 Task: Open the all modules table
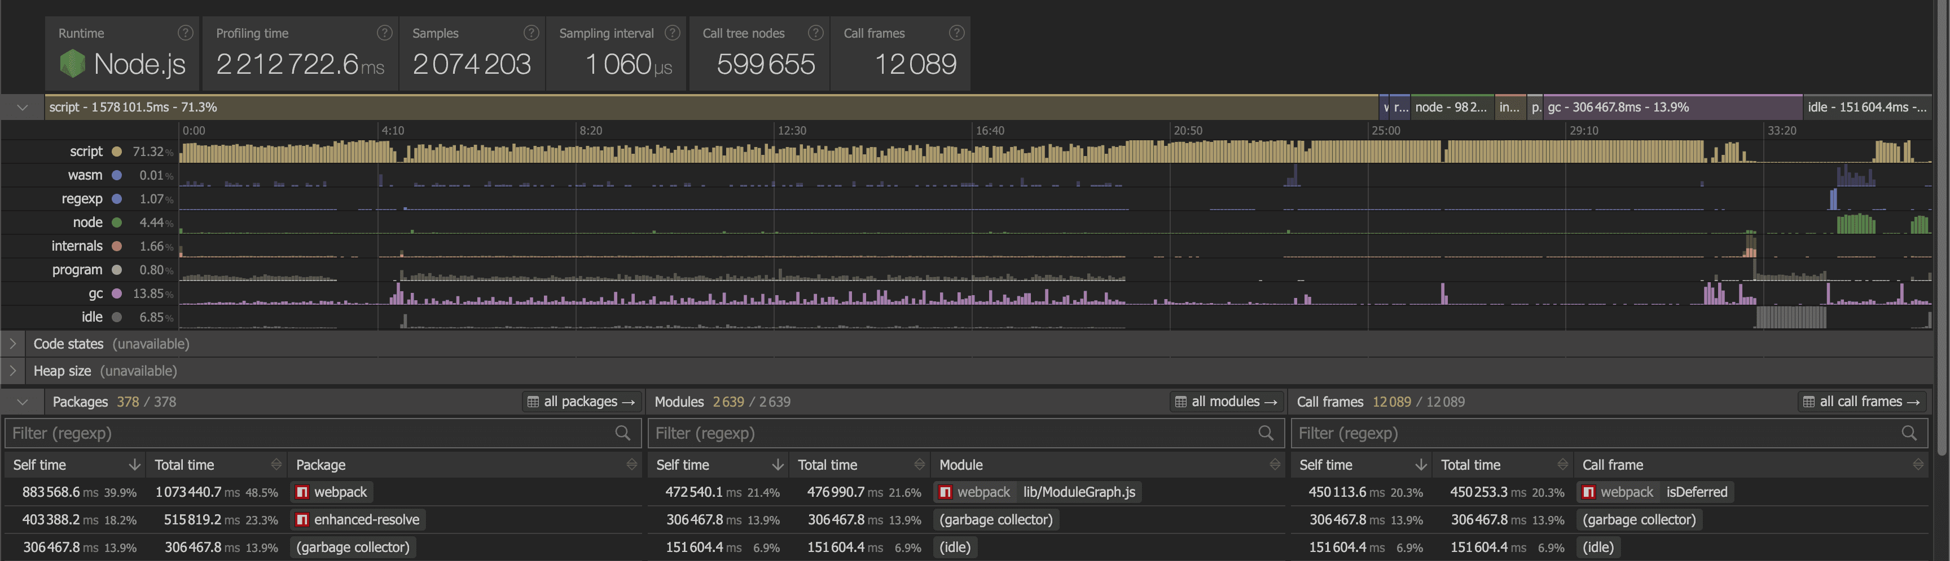(1226, 402)
